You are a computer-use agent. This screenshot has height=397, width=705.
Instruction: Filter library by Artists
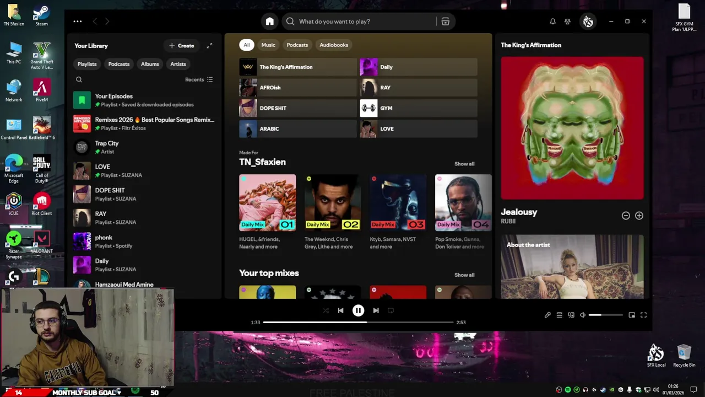178,64
